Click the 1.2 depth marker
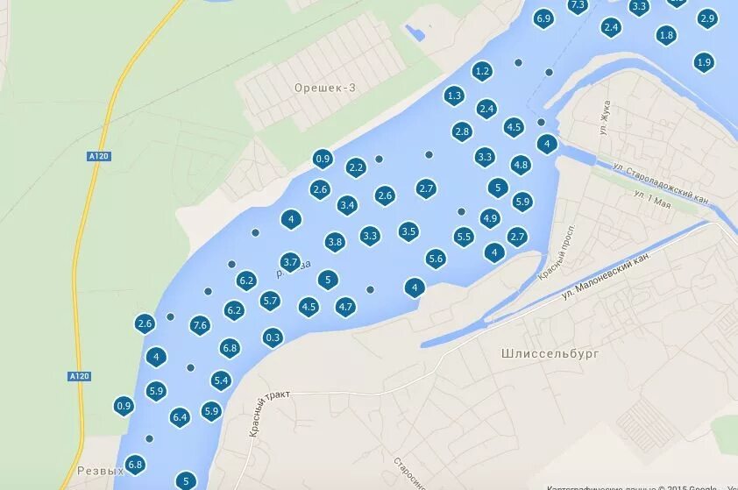The height and width of the screenshot is (490, 738). (x=482, y=71)
